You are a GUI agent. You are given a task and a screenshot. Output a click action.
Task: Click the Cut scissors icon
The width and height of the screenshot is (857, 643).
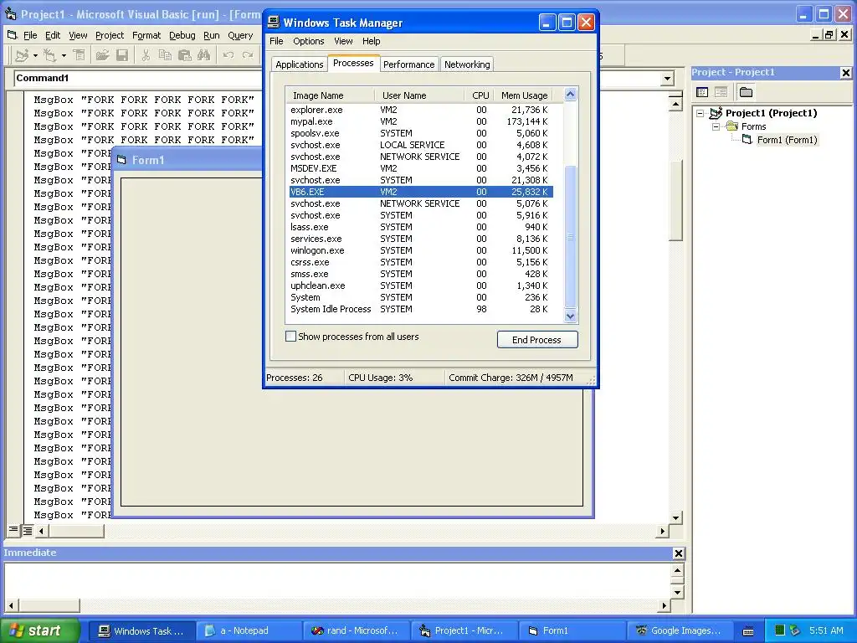coord(146,55)
